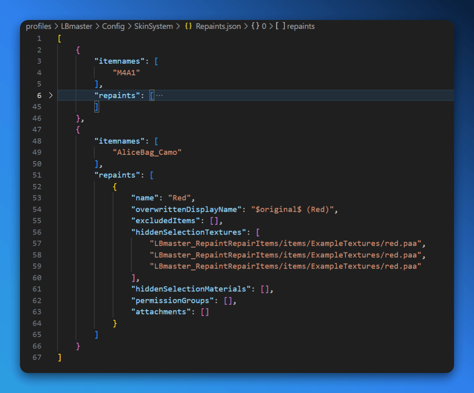
Task: Click the "AliceBag_Camo" string value
Action: click(147, 152)
